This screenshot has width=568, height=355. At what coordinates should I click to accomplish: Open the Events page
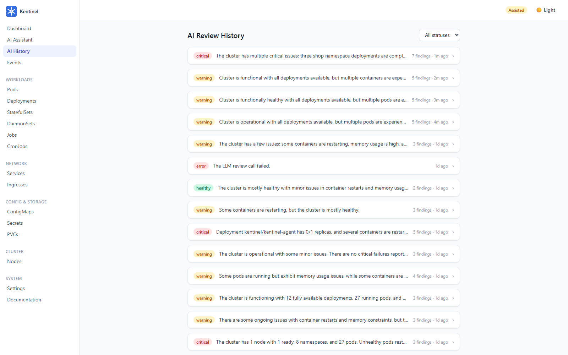(39, 62)
